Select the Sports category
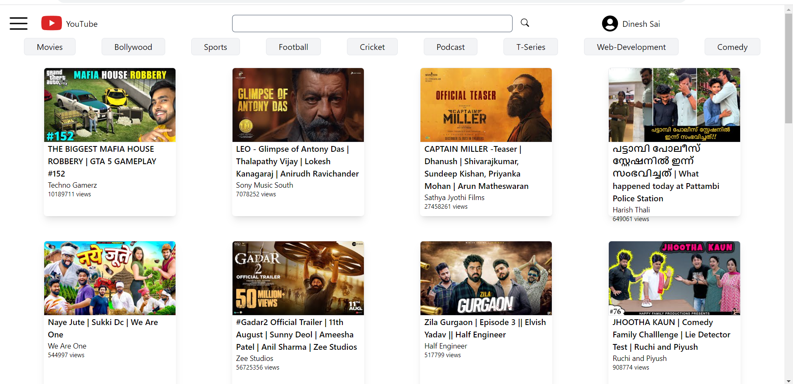The image size is (793, 384). click(x=215, y=47)
